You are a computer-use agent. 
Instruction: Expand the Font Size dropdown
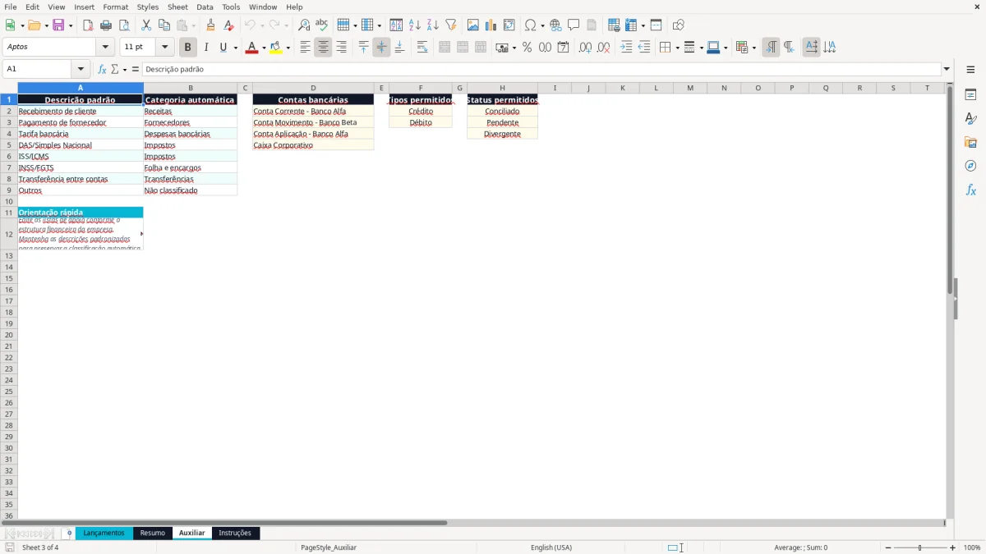(164, 48)
